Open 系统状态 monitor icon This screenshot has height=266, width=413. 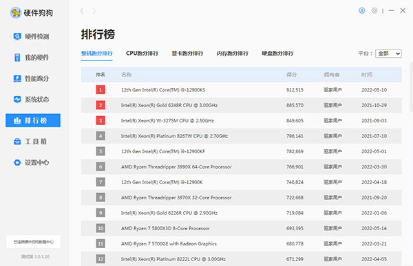tap(17, 100)
